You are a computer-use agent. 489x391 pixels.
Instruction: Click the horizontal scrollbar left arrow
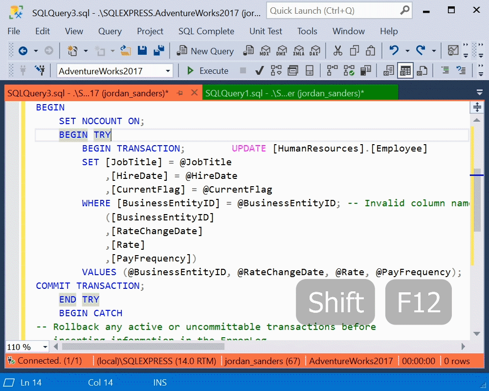point(56,347)
